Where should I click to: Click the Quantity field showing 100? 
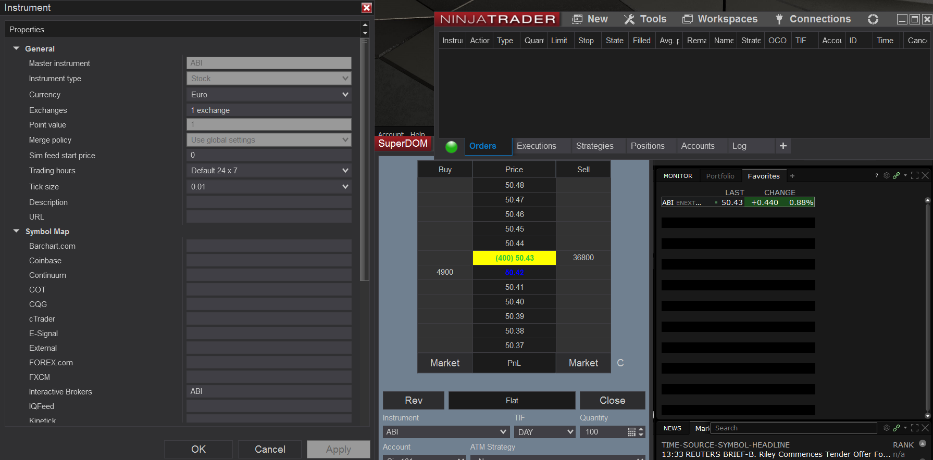tap(604, 432)
